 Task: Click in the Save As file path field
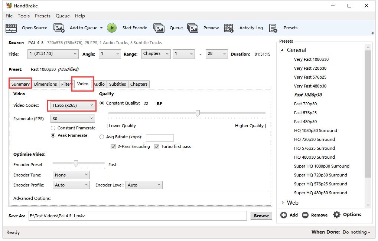(138, 216)
